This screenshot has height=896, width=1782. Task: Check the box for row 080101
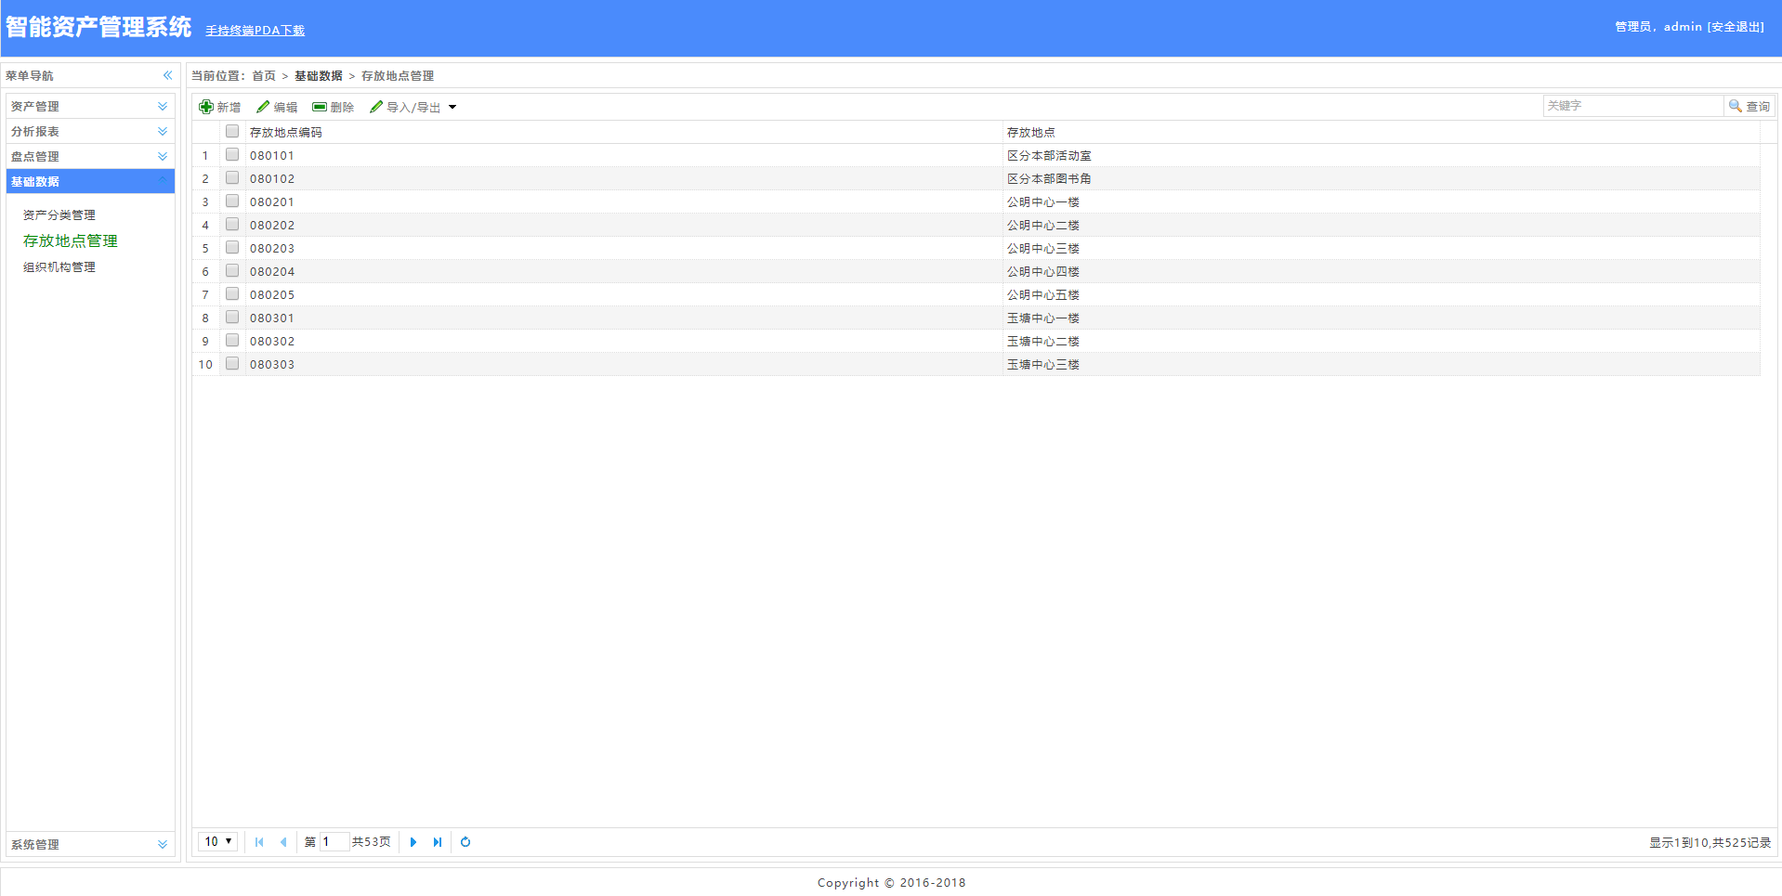click(232, 155)
